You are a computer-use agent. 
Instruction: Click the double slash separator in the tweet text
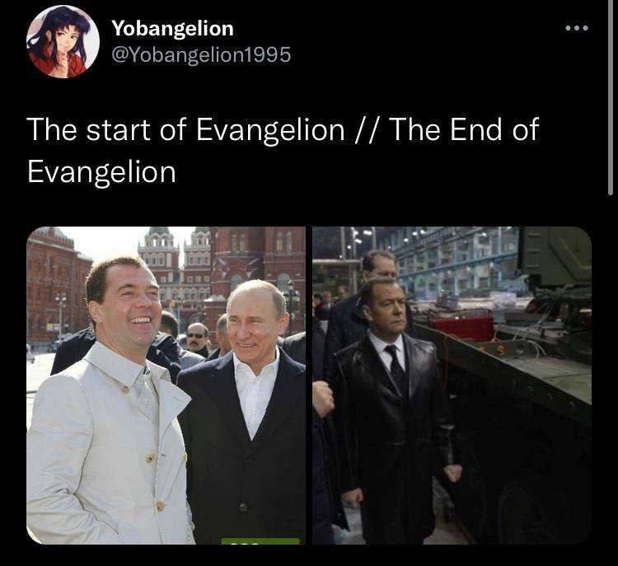point(367,129)
